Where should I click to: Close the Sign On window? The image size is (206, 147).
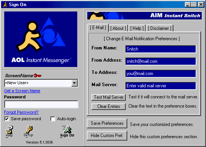[x=201, y=5]
